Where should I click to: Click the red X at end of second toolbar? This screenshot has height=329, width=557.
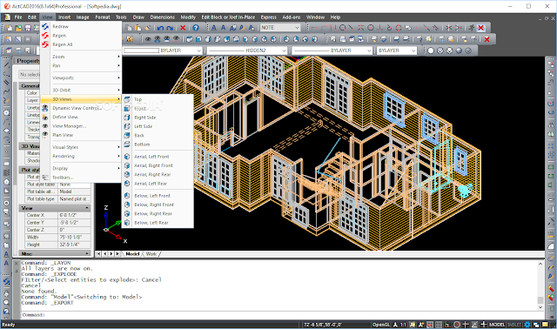coord(487,39)
